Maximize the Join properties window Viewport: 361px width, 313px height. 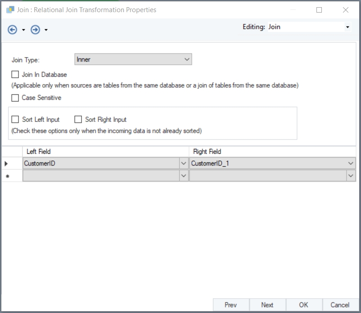[x=319, y=10]
